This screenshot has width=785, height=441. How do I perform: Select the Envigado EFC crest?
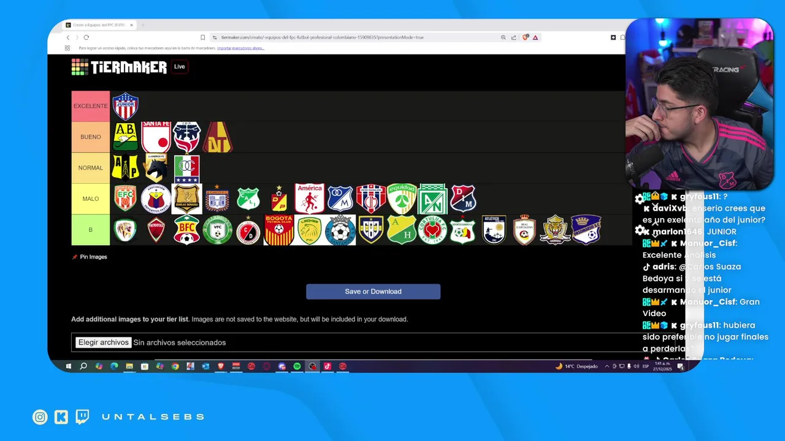coord(125,198)
